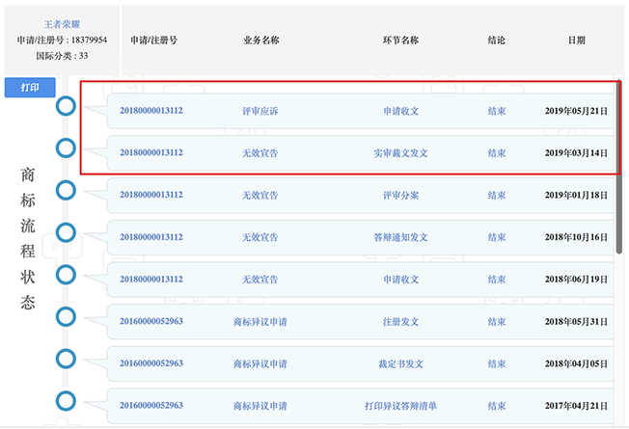Click timeline circle for 2018年10月16日 row

pyautogui.click(x=66, y=232)
